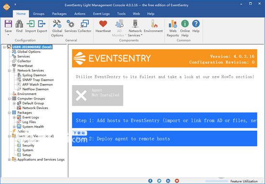Select Environment node in the tree

point(27,94)
